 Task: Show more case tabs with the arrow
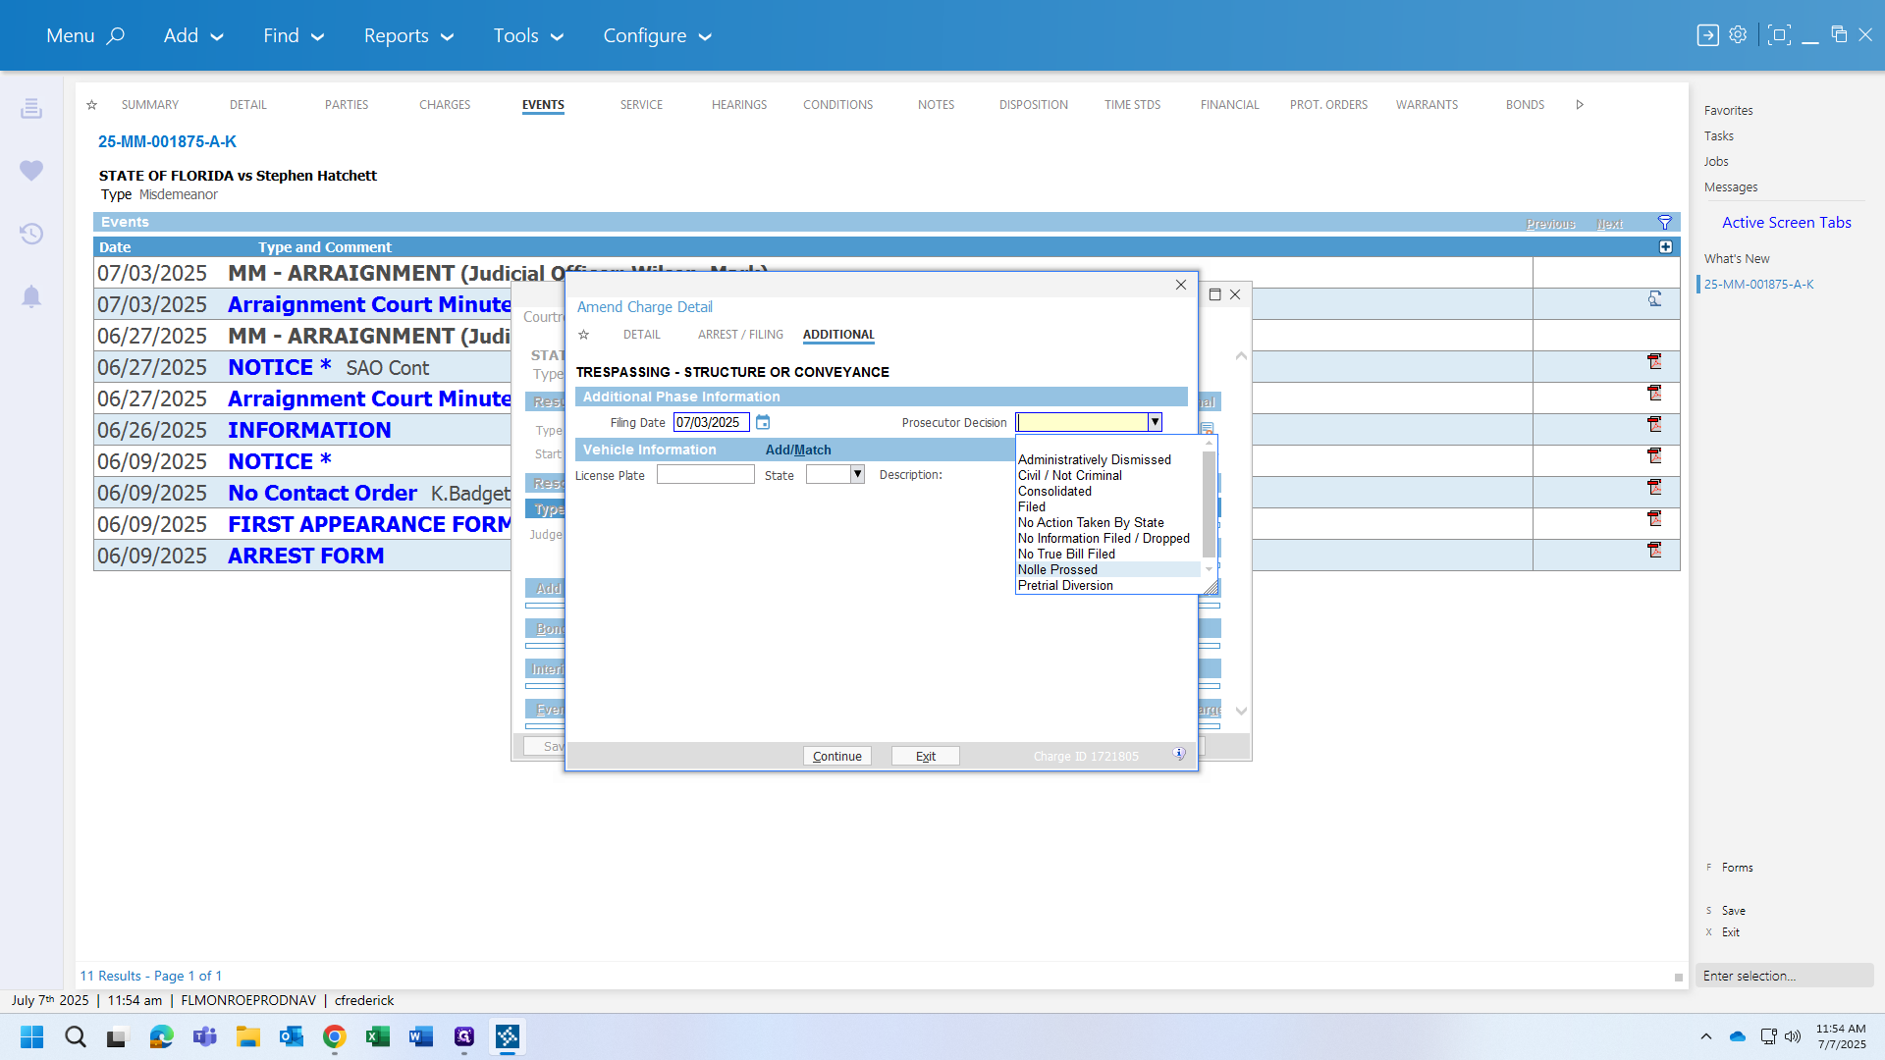point(1580,105)
